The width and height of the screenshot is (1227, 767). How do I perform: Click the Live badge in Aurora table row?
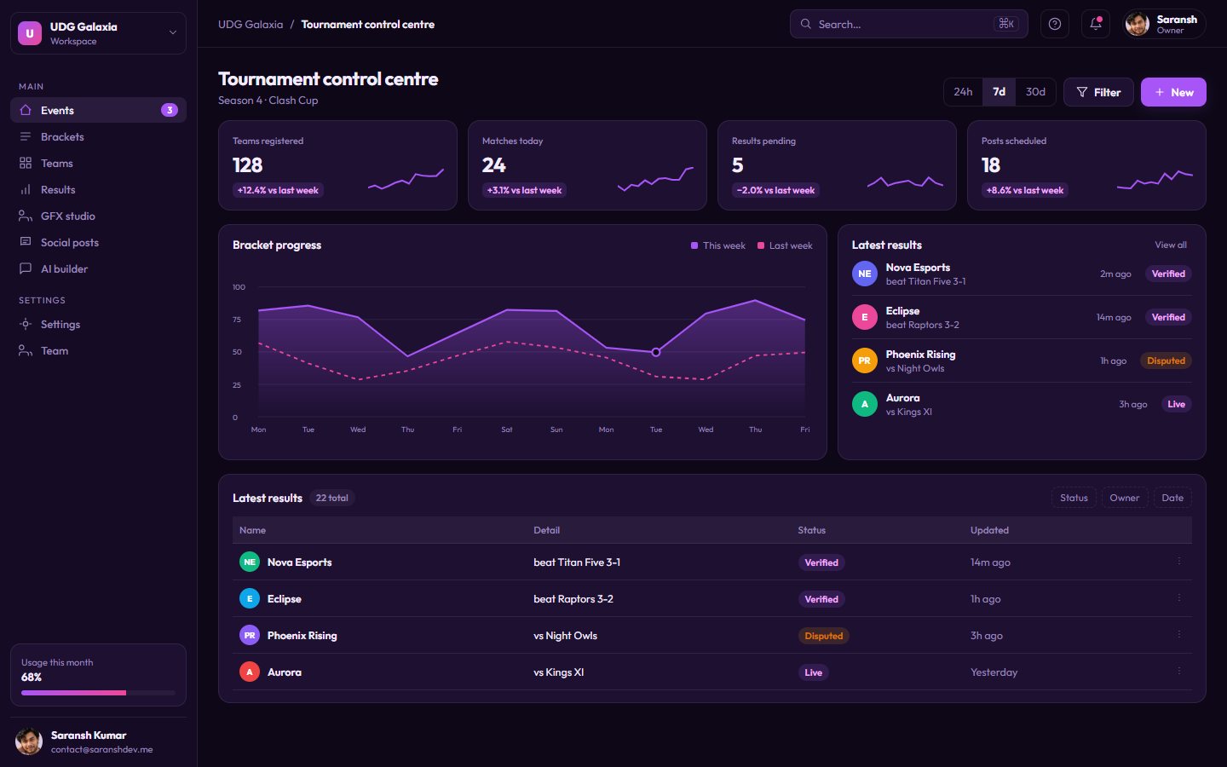pyautogui.click(x=814, y=672)
